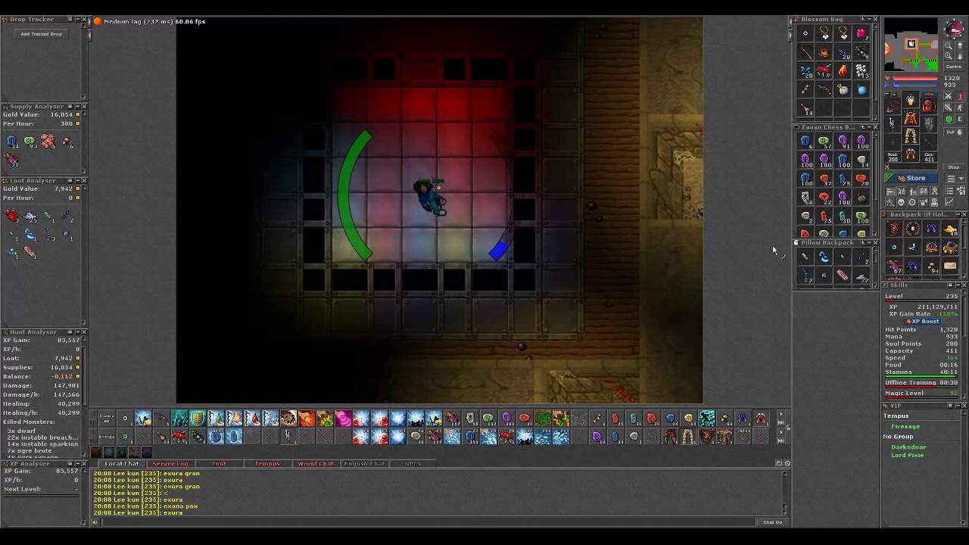Select white stone stack of 14 in Zaoan Chess Box
This screenshot has height=545, width=969.
click(x=862, y=160)
